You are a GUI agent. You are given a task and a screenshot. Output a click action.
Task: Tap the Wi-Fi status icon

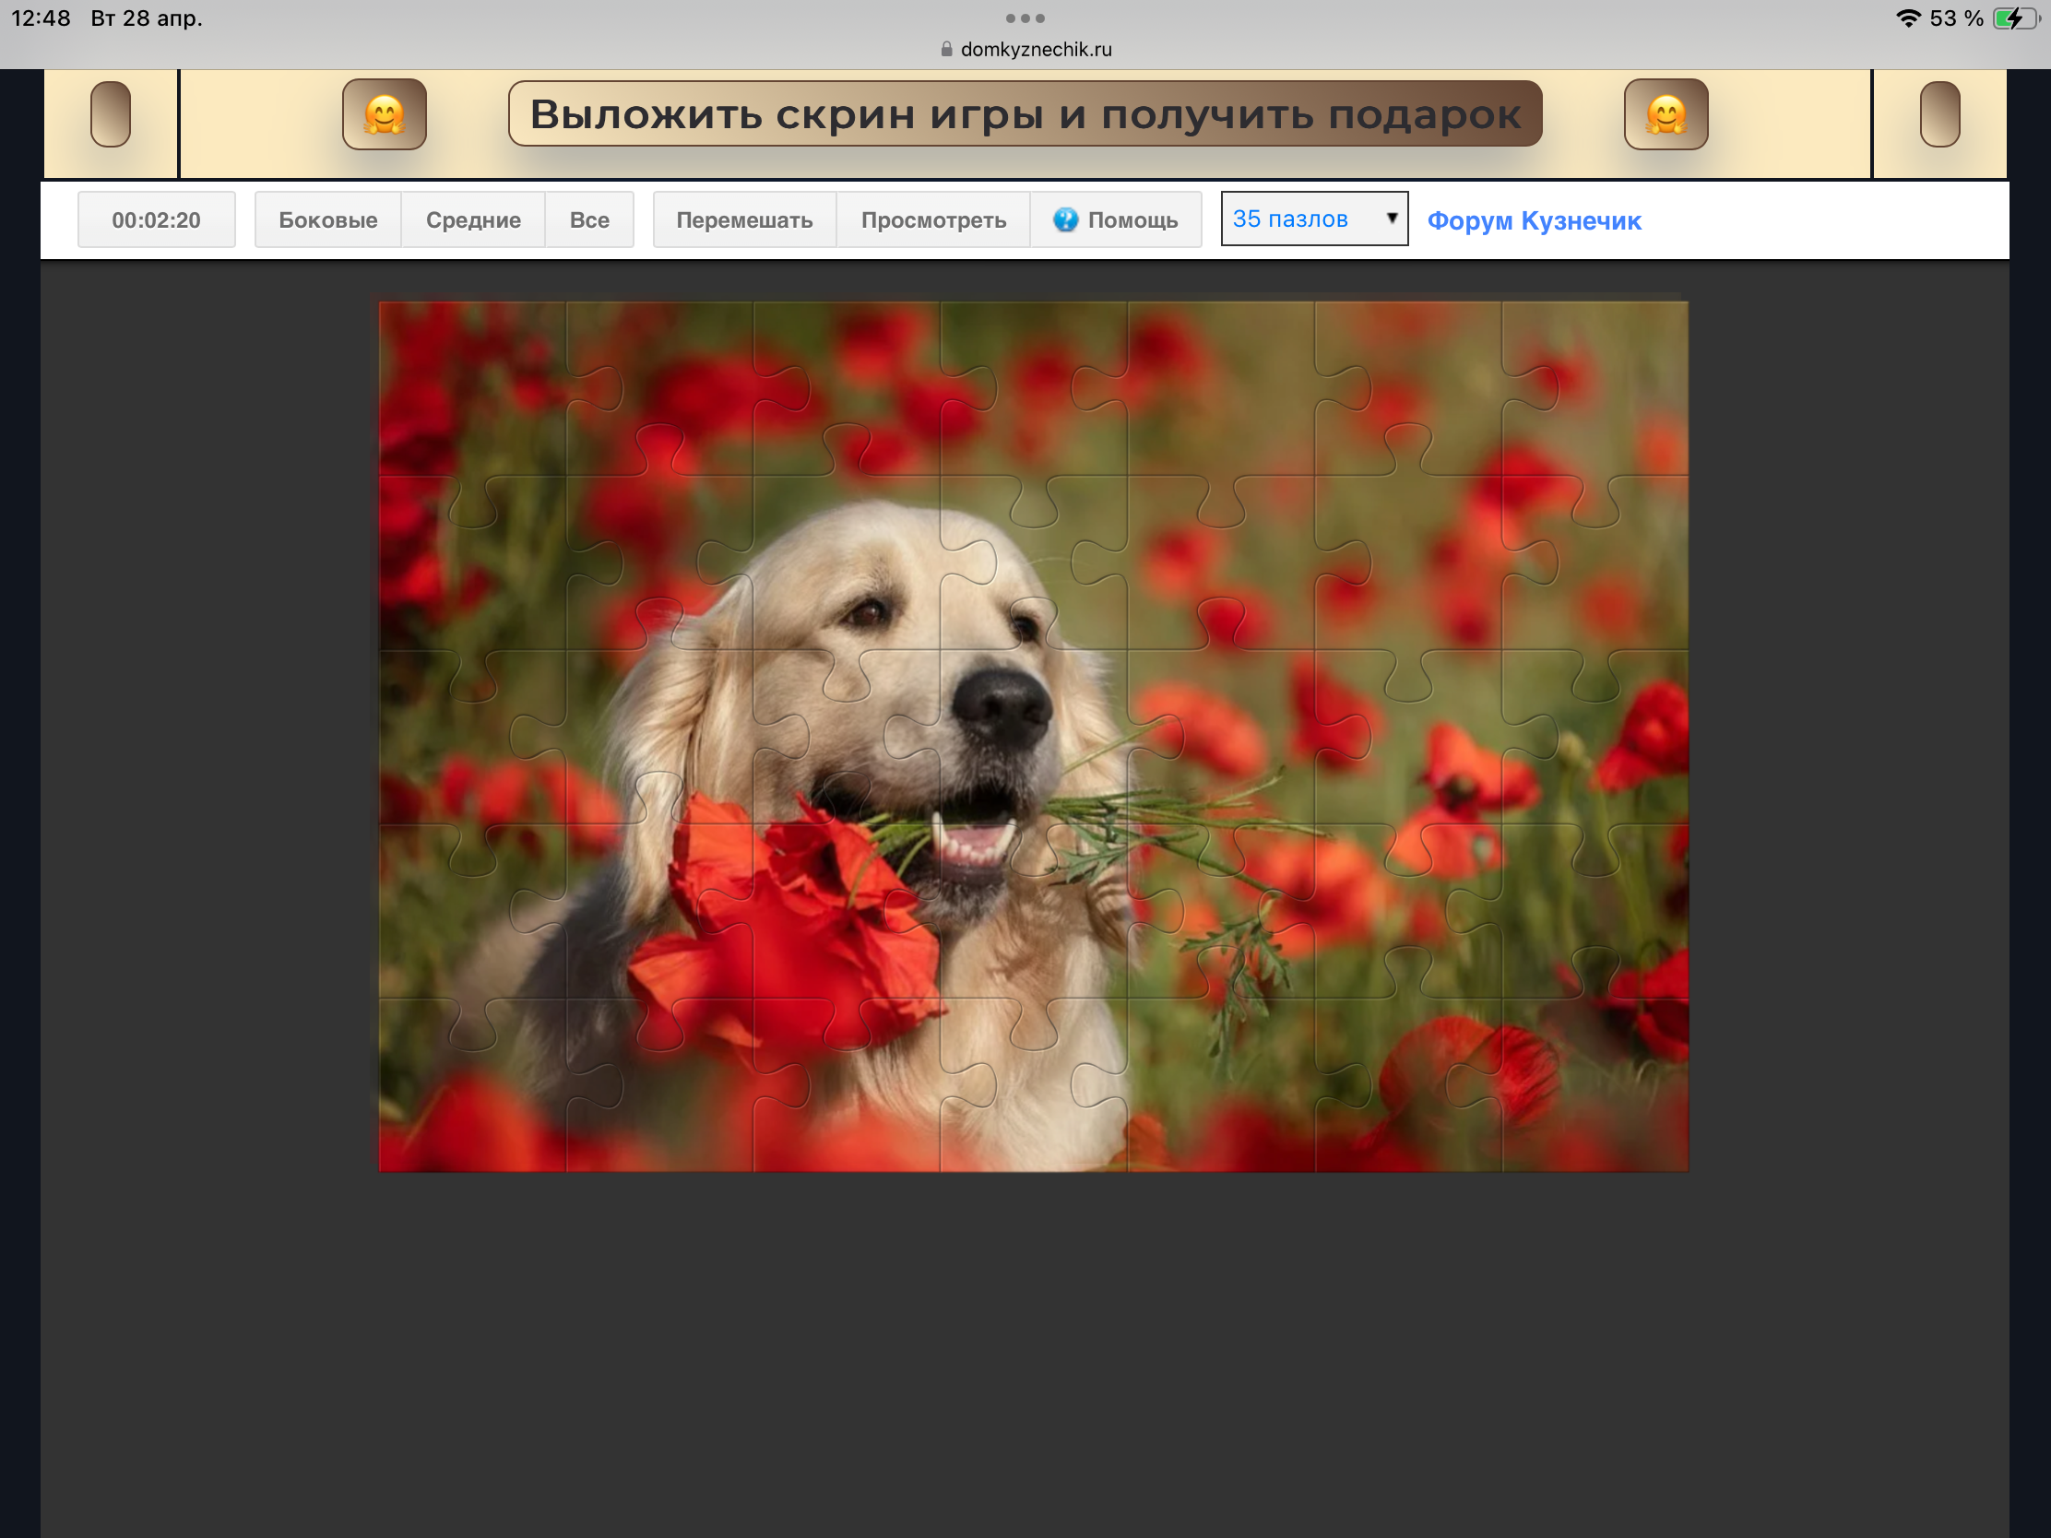point(1907,18)
